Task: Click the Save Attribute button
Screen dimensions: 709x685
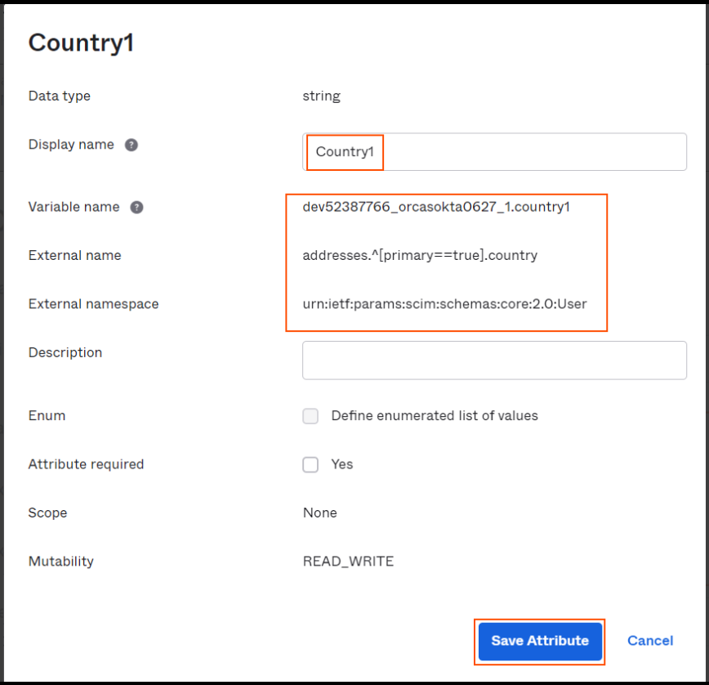Action: tap(540, 641)
